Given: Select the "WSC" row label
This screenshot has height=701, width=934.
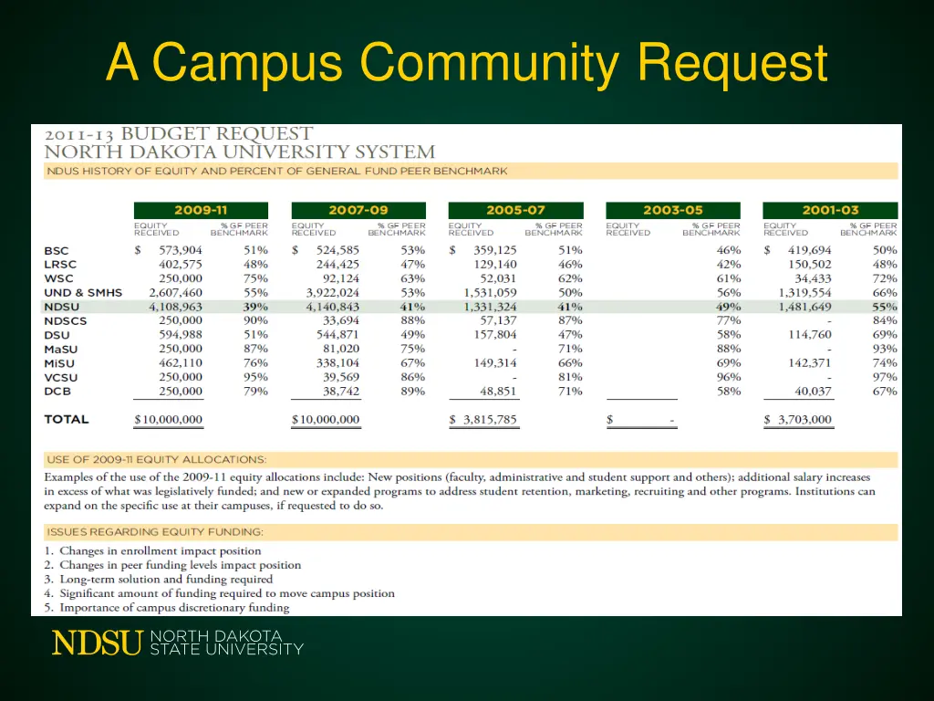Looking at the screenshot, I should pos(59,278).
